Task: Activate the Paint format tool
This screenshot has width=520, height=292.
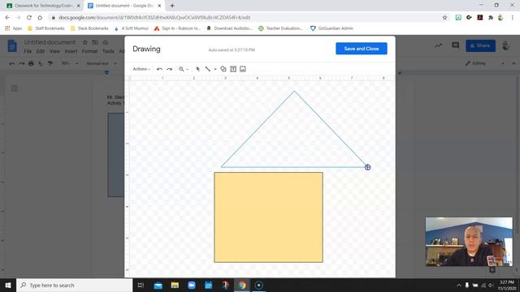Action: 50,63
